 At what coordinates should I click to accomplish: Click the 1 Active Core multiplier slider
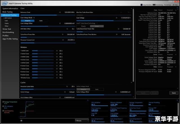point(43,51)
